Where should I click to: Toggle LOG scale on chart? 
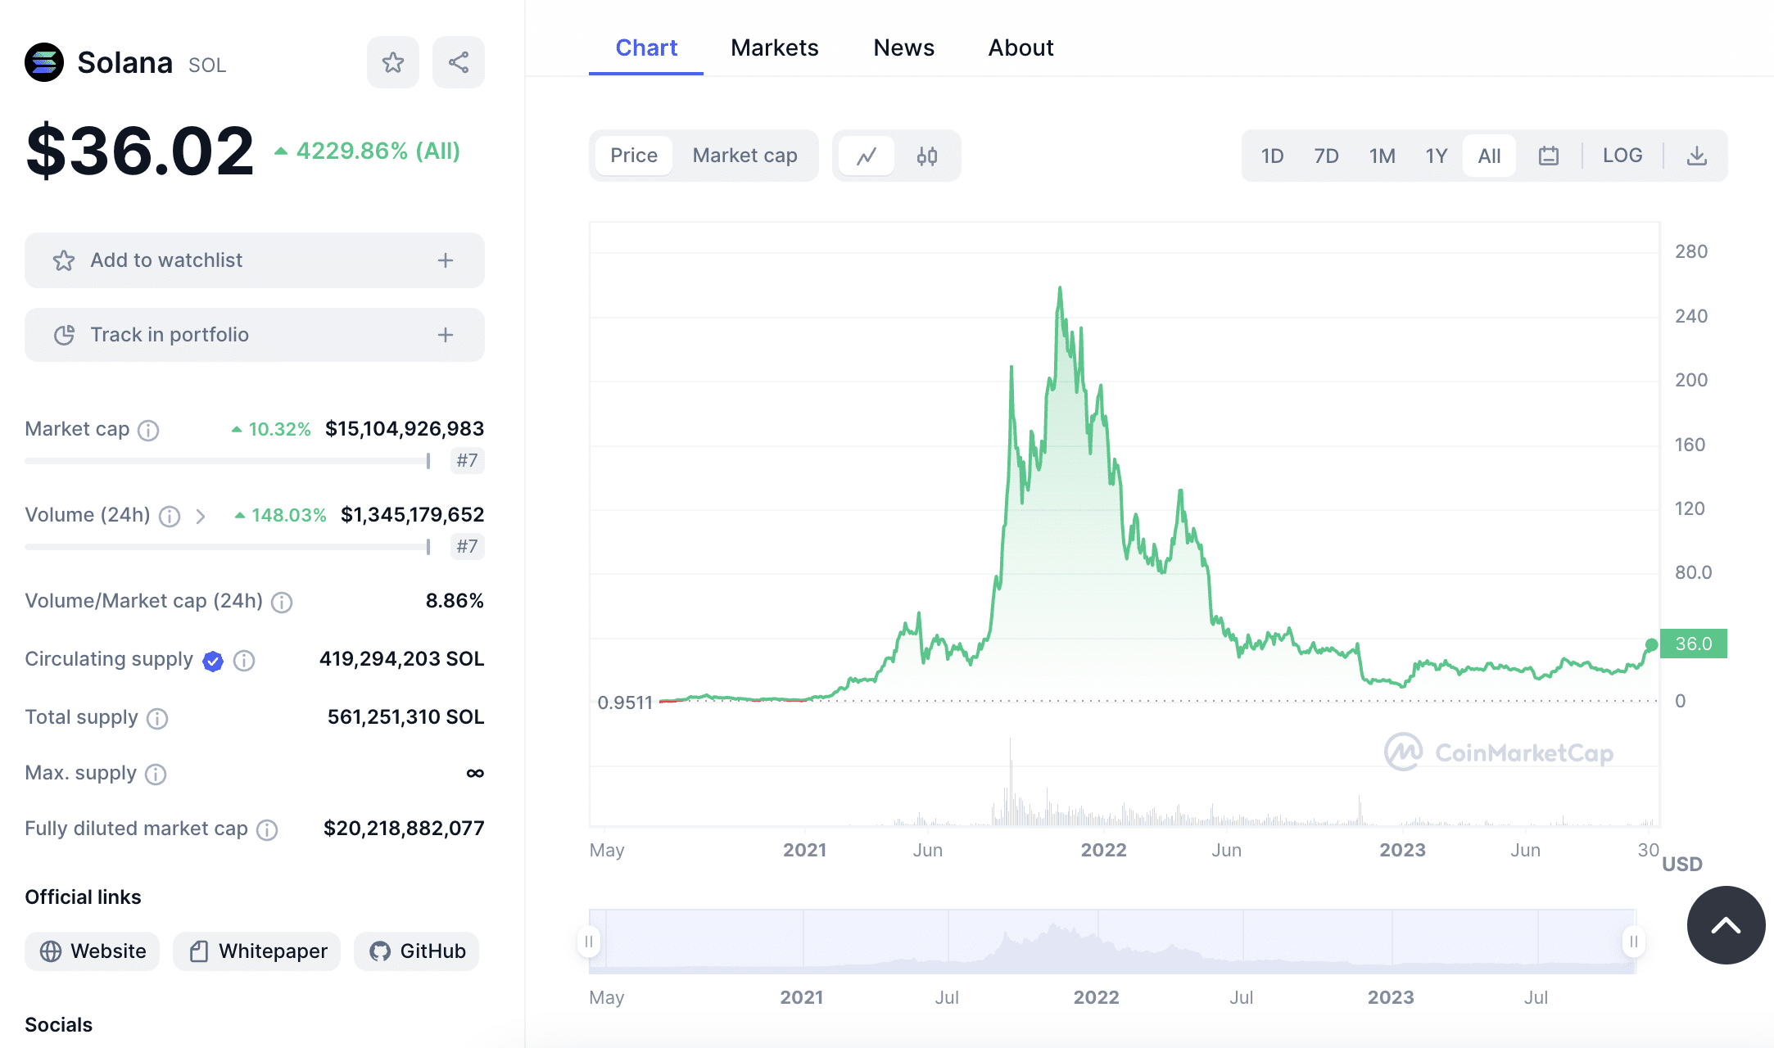point(1622,156)
